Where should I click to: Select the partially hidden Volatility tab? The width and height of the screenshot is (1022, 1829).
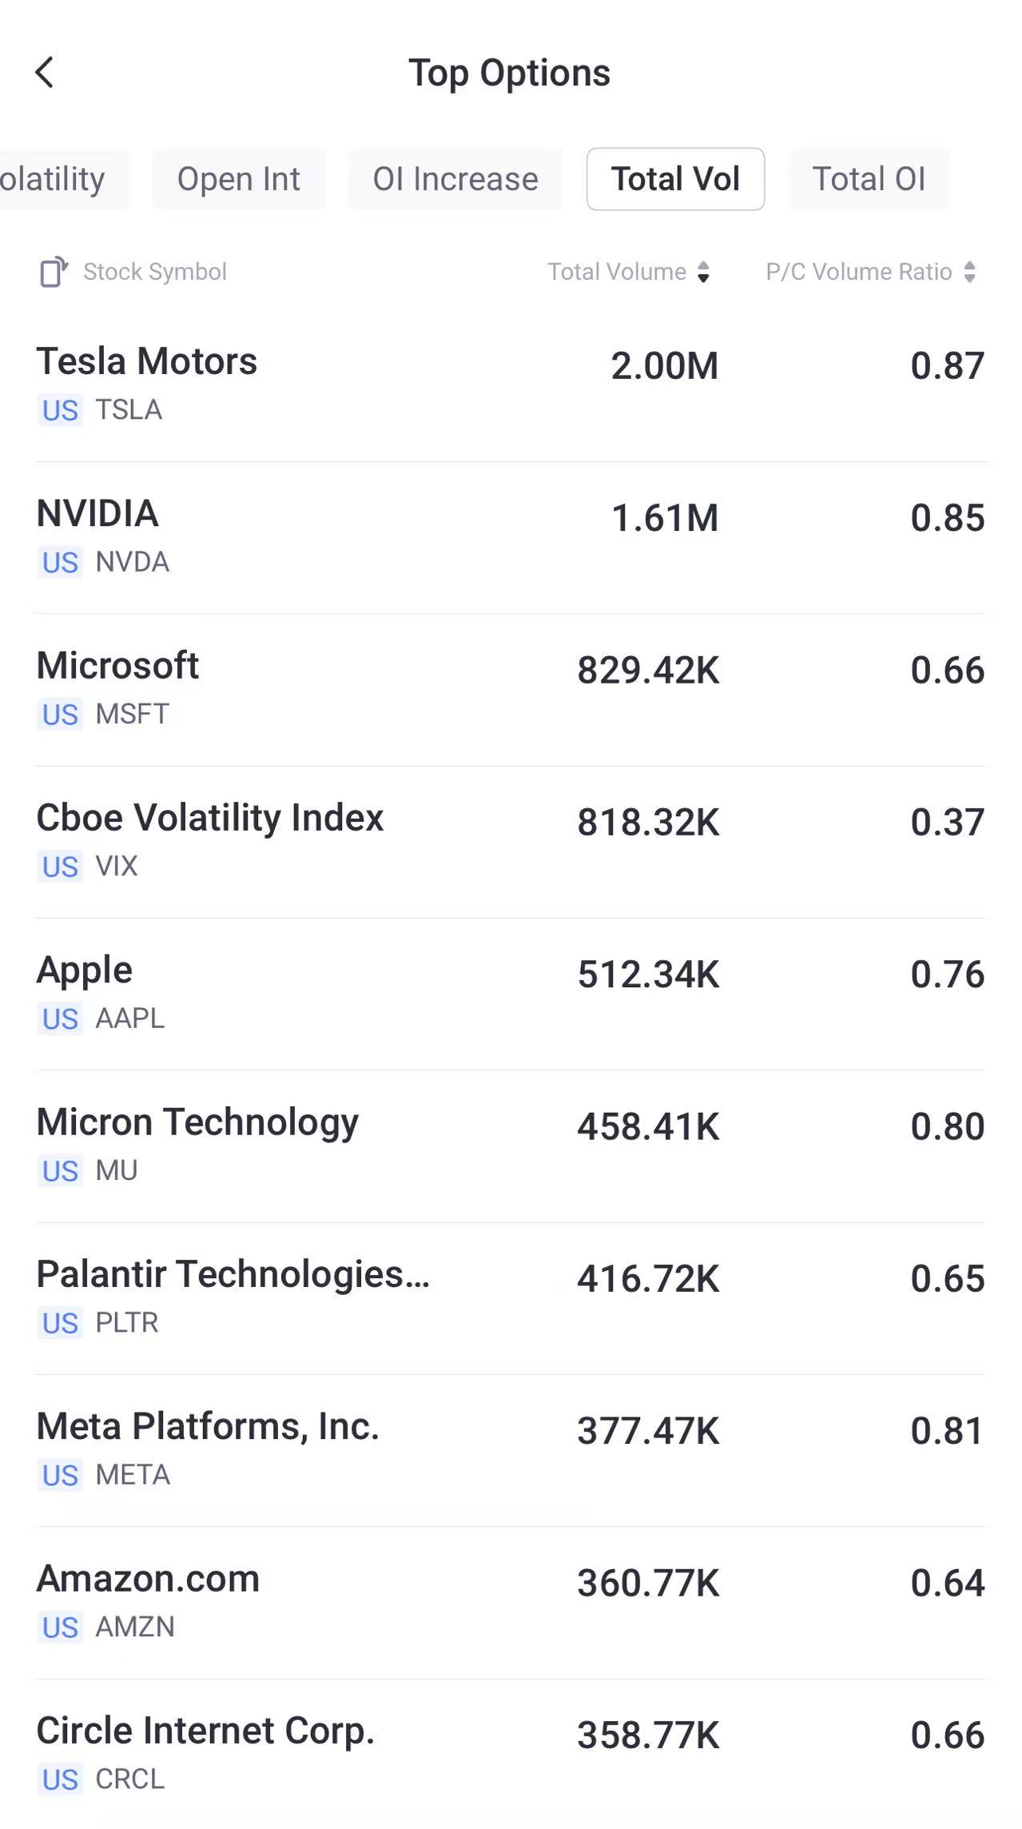coord(54,179)
